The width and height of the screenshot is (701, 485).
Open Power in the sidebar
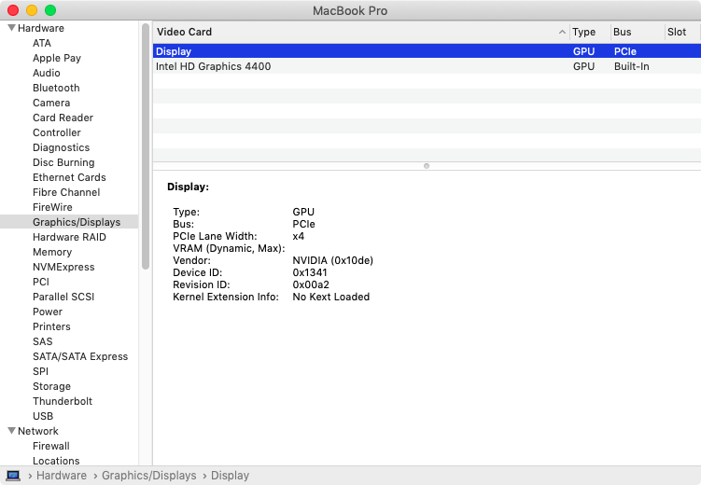(48, 312)
